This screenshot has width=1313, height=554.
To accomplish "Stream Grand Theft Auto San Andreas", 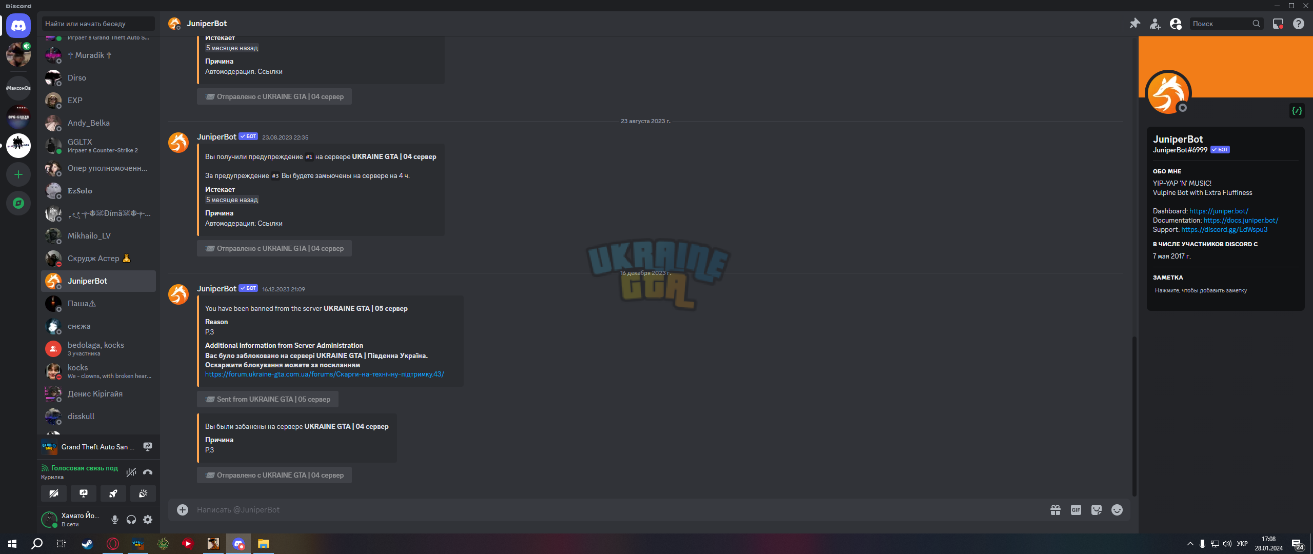I will click(x=148, y=447).
